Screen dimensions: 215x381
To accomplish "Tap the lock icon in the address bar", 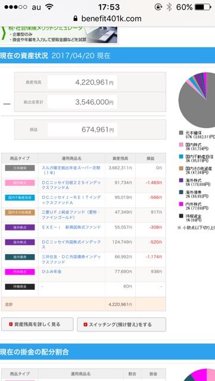I will (x=76, y=18).
